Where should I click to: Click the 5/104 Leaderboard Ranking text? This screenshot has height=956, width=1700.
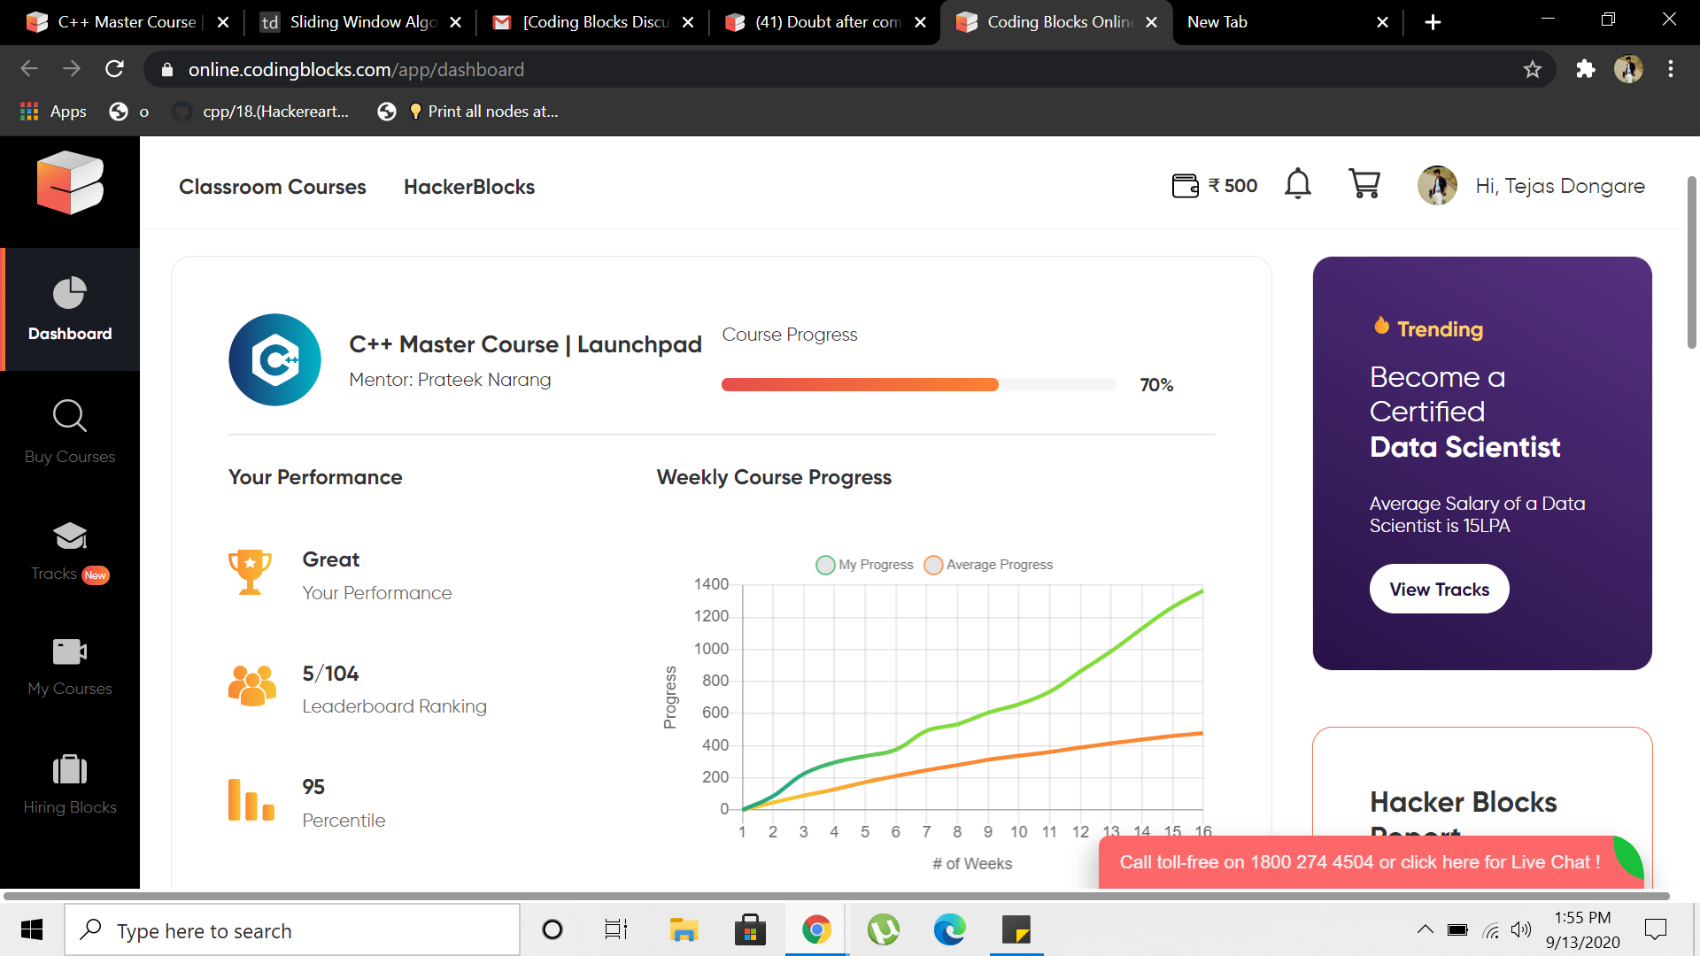(394, 689)
